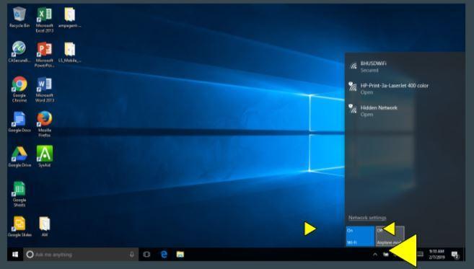Image resolution: width=474 pixels, height=269 pixels.
Task: Click the Cortana Ask me anything box
Action: 80,255
